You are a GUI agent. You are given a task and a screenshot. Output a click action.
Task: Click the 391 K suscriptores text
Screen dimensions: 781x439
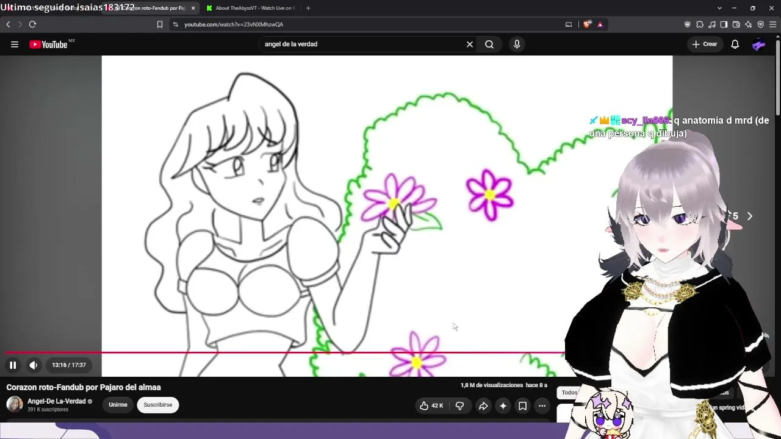point(48,410)
